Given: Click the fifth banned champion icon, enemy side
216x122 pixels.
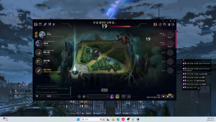Looking at the screenshot, I should [x=173, y=24].
